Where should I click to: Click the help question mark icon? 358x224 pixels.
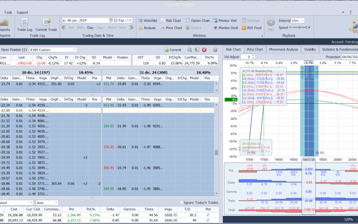(x=351, y=12)
